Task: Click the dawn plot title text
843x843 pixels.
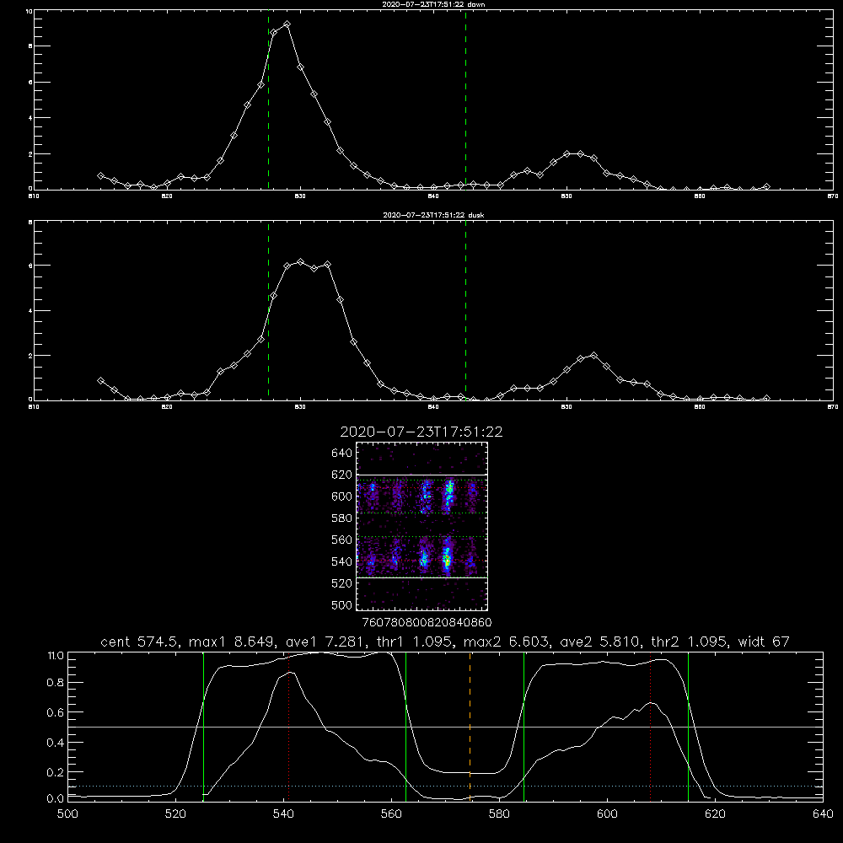Action: coord(433,4)
